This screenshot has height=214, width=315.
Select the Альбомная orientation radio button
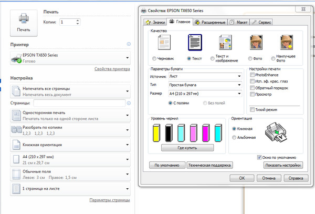[x=234, y=137]
